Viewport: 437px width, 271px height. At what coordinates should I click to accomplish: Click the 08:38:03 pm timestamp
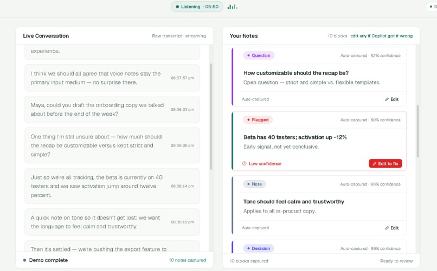click(x=182, y=109)
